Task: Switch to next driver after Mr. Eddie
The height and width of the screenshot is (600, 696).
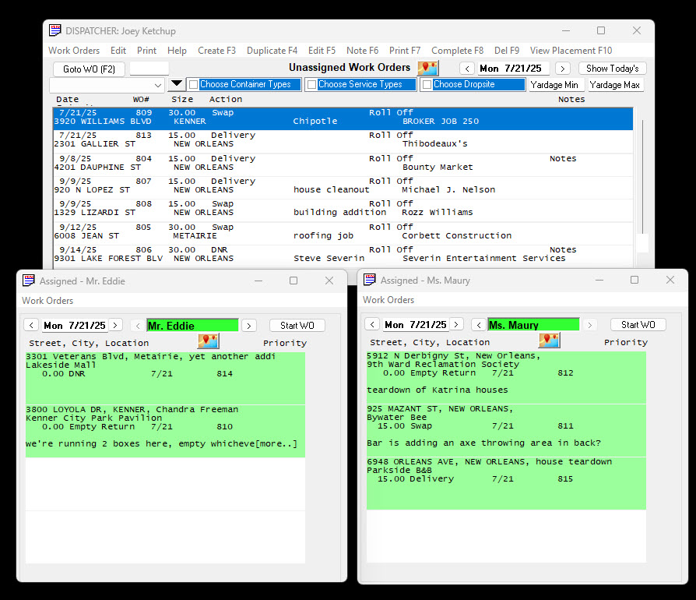Action: coord(248,326)
